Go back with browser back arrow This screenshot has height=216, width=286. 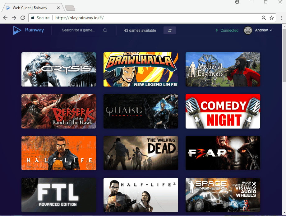[5, 18]
